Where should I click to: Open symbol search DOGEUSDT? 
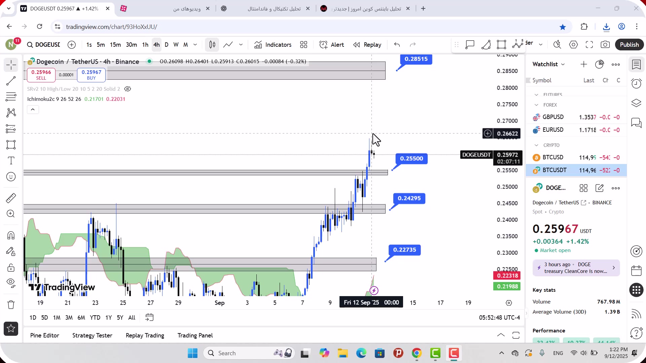(x=43, y=45)
